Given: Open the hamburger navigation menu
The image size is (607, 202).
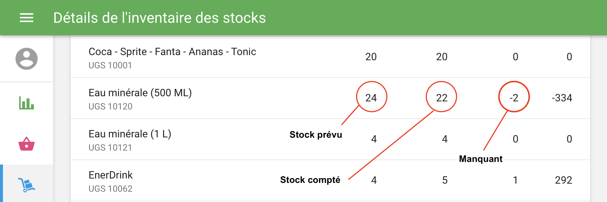Looking at the screenshot, I should point(27,18).
